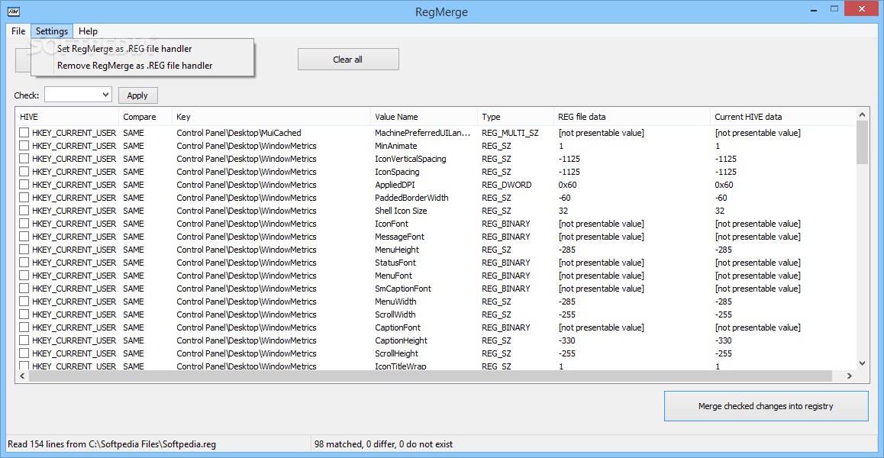Sort by the Compare column header
Viewport: 884px width, 458px height.
pyautogui.click(x=146, y=117)
